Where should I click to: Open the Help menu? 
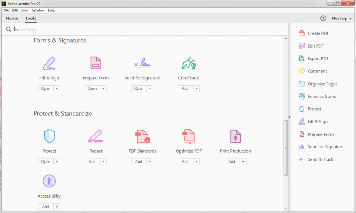point(52,10)
